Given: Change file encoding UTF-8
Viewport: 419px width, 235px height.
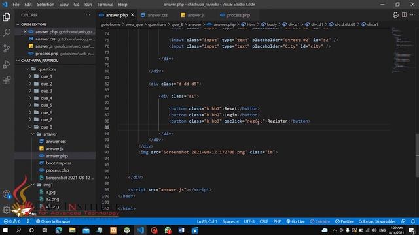Looking at the screenshot, I should 249,221.
